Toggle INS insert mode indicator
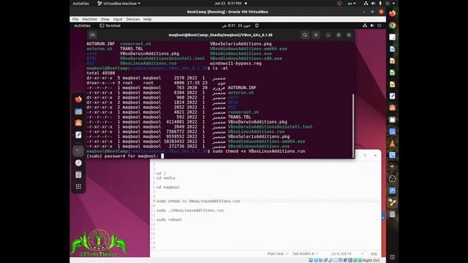The image size is (468, 263). coord(374,254)
